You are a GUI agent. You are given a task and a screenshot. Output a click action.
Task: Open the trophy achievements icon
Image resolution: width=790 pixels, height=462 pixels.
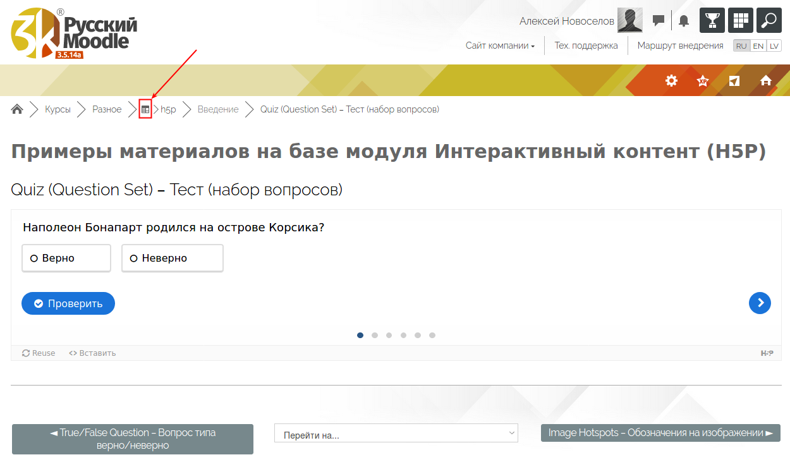(x=712, y=20)
